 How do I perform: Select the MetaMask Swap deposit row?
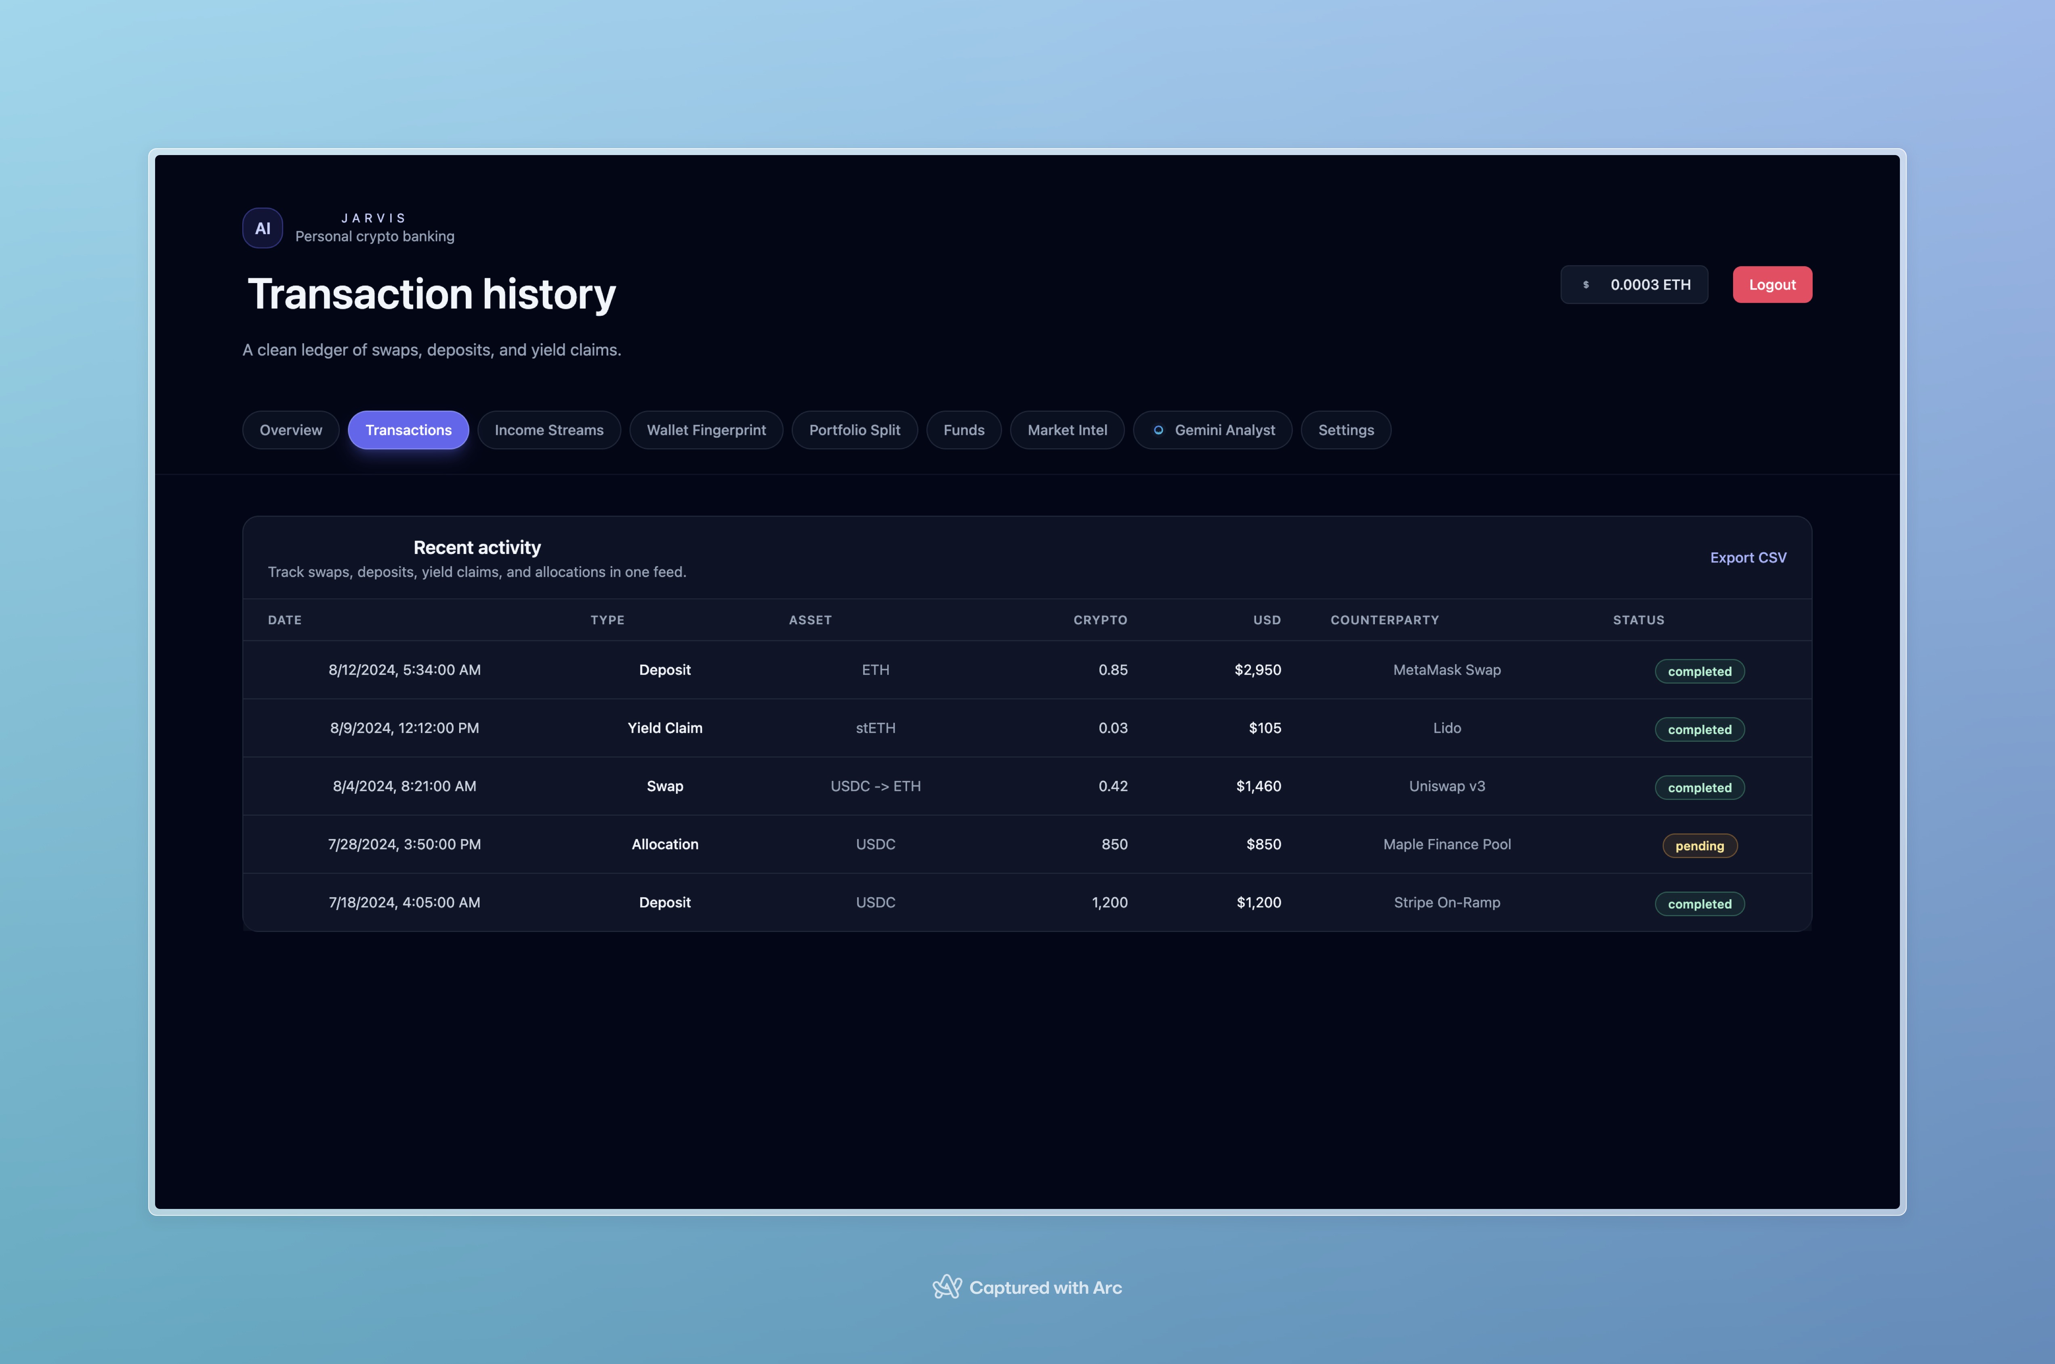point(1027,670)
